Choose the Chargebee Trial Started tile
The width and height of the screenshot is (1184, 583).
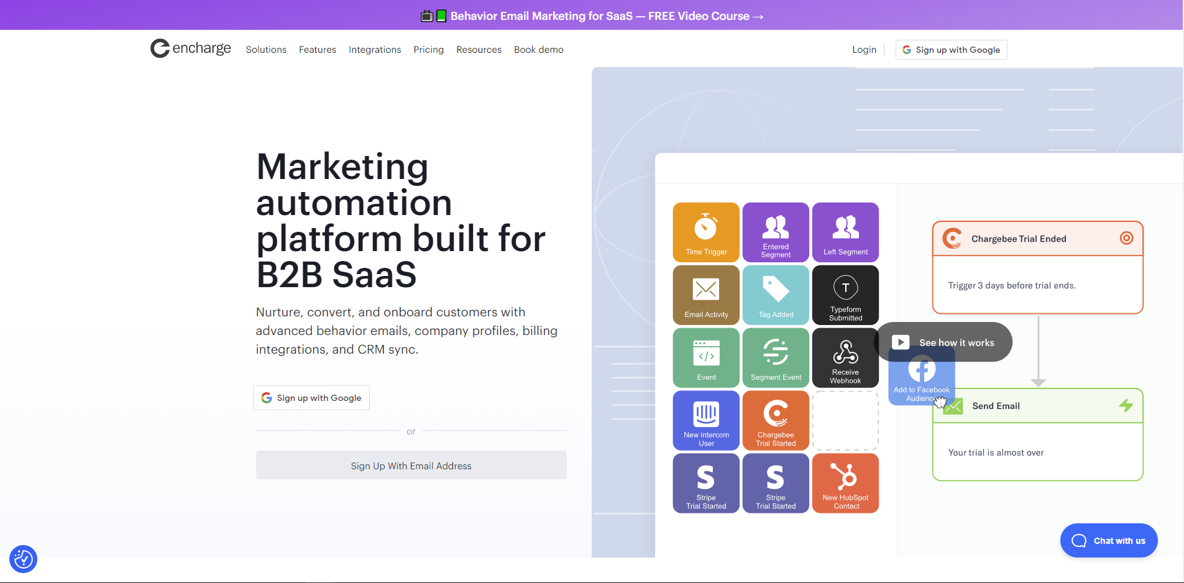776,421
